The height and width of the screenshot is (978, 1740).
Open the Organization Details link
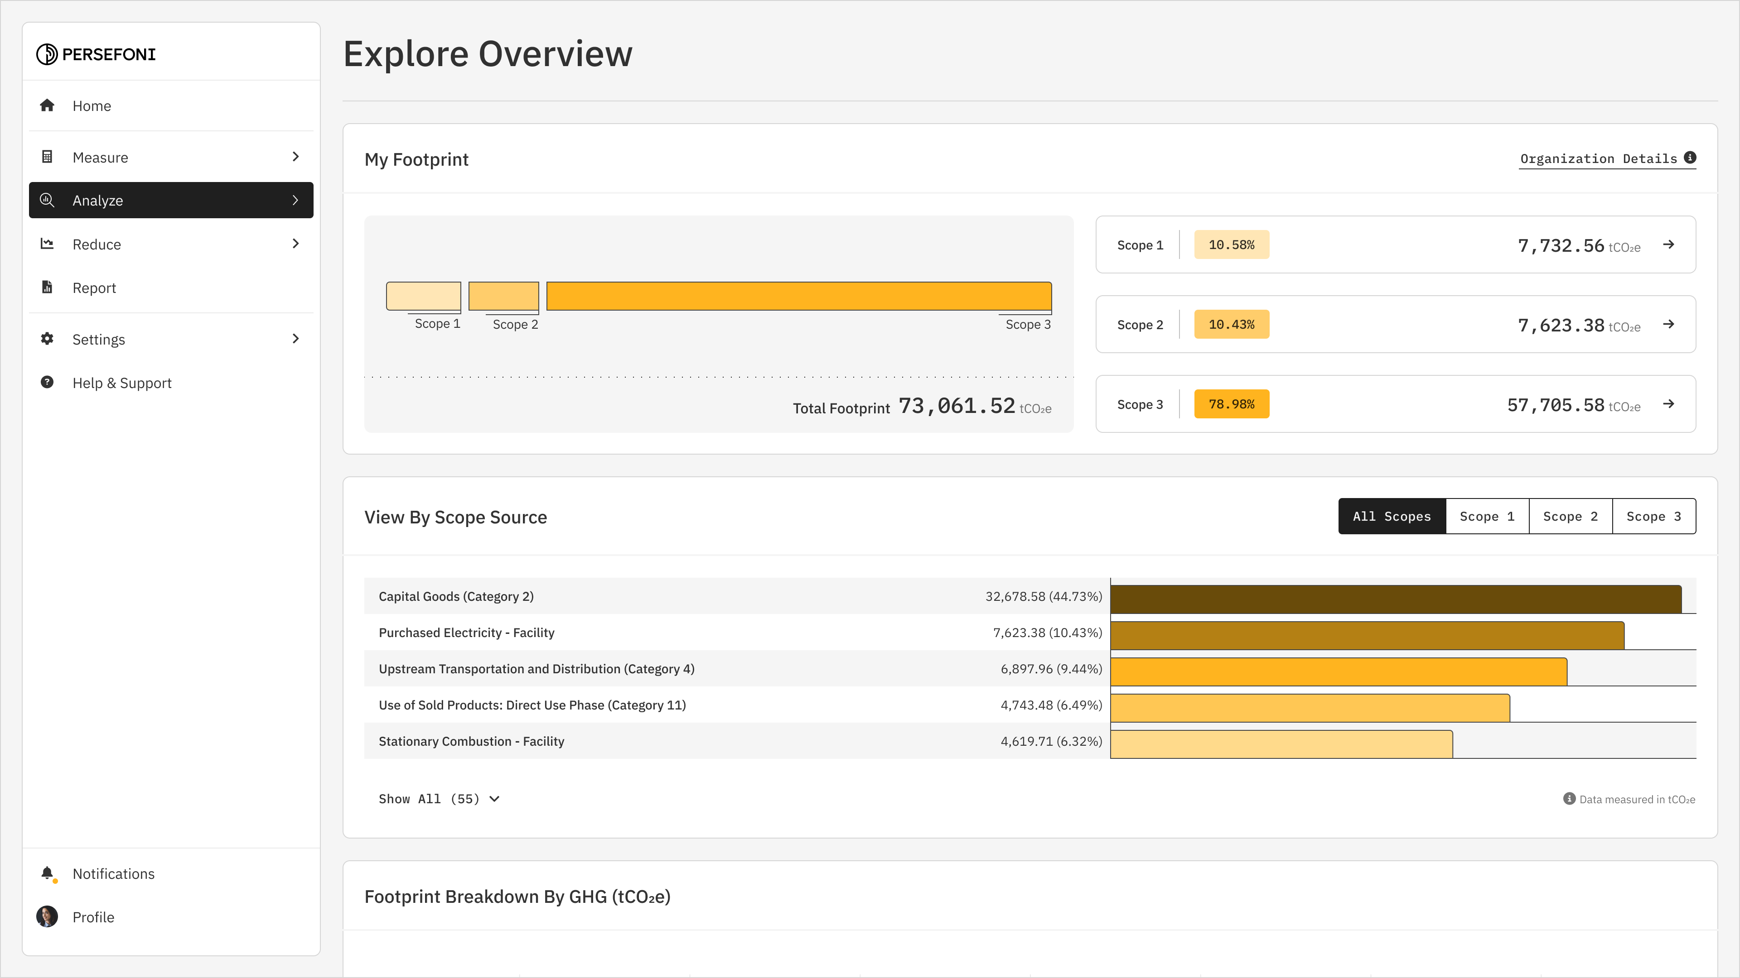point(1597,158)
